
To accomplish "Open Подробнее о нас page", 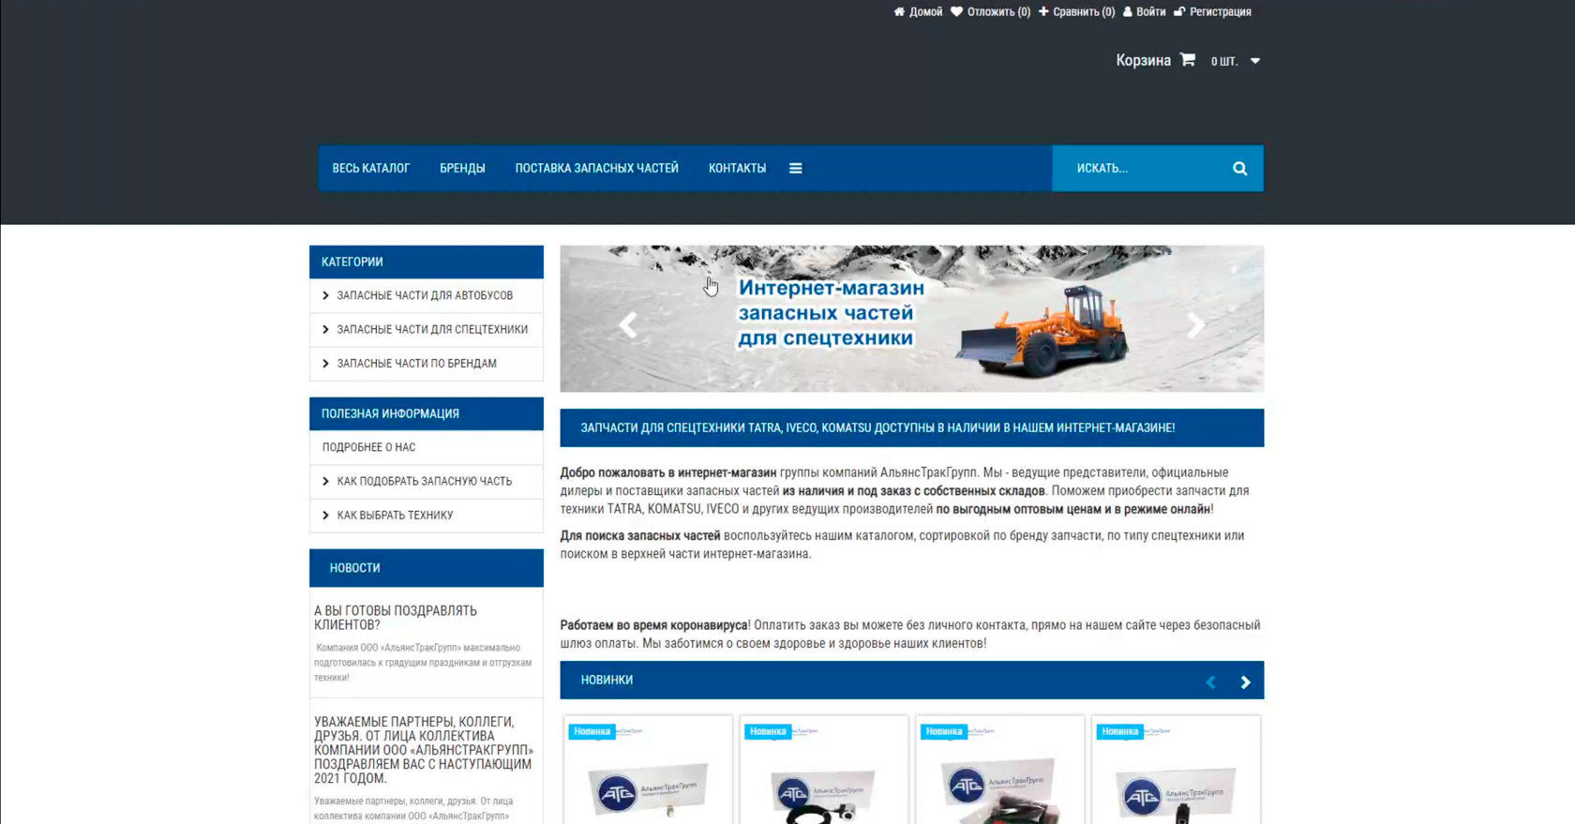I will pyautogui.click(x=427, y=447).
